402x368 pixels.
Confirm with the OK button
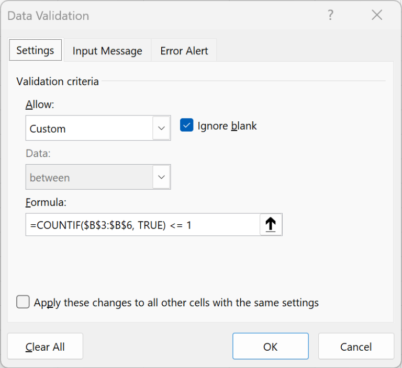[270, 347]
